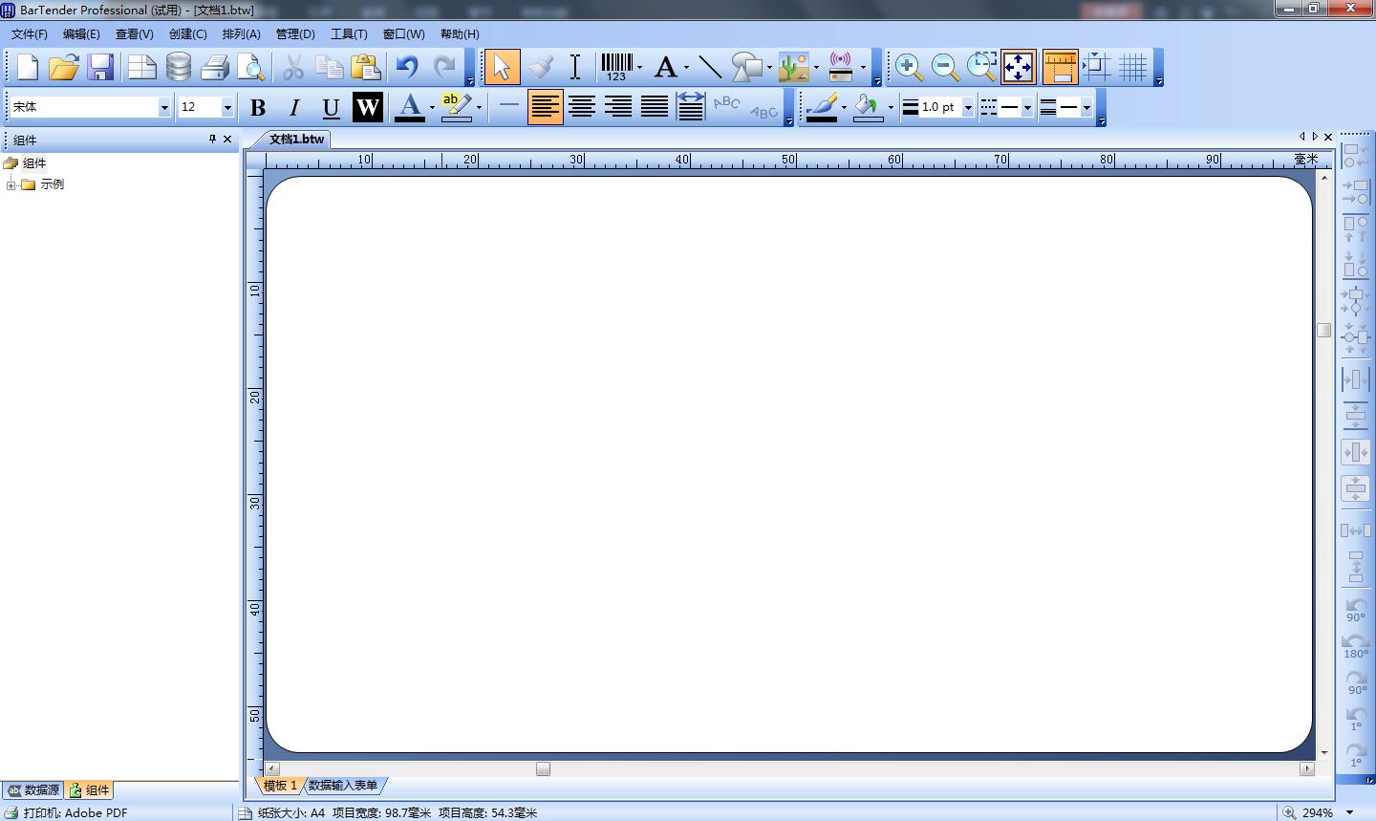Toggle bold formatting

click(258, 107)
